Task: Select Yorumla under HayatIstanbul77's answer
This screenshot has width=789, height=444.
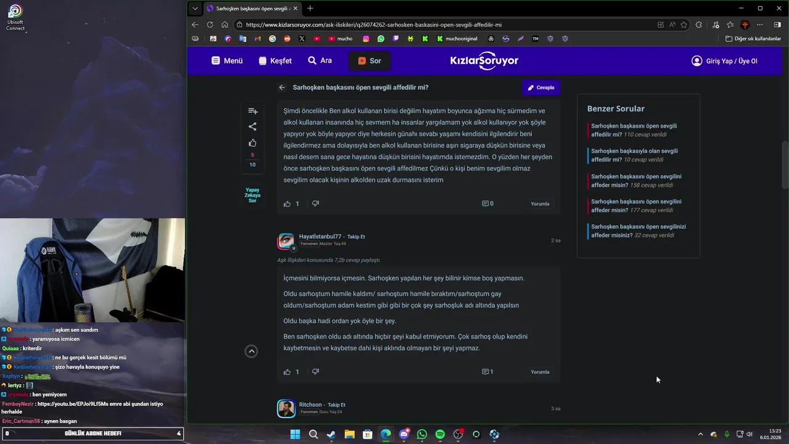Action: point(540,372)
